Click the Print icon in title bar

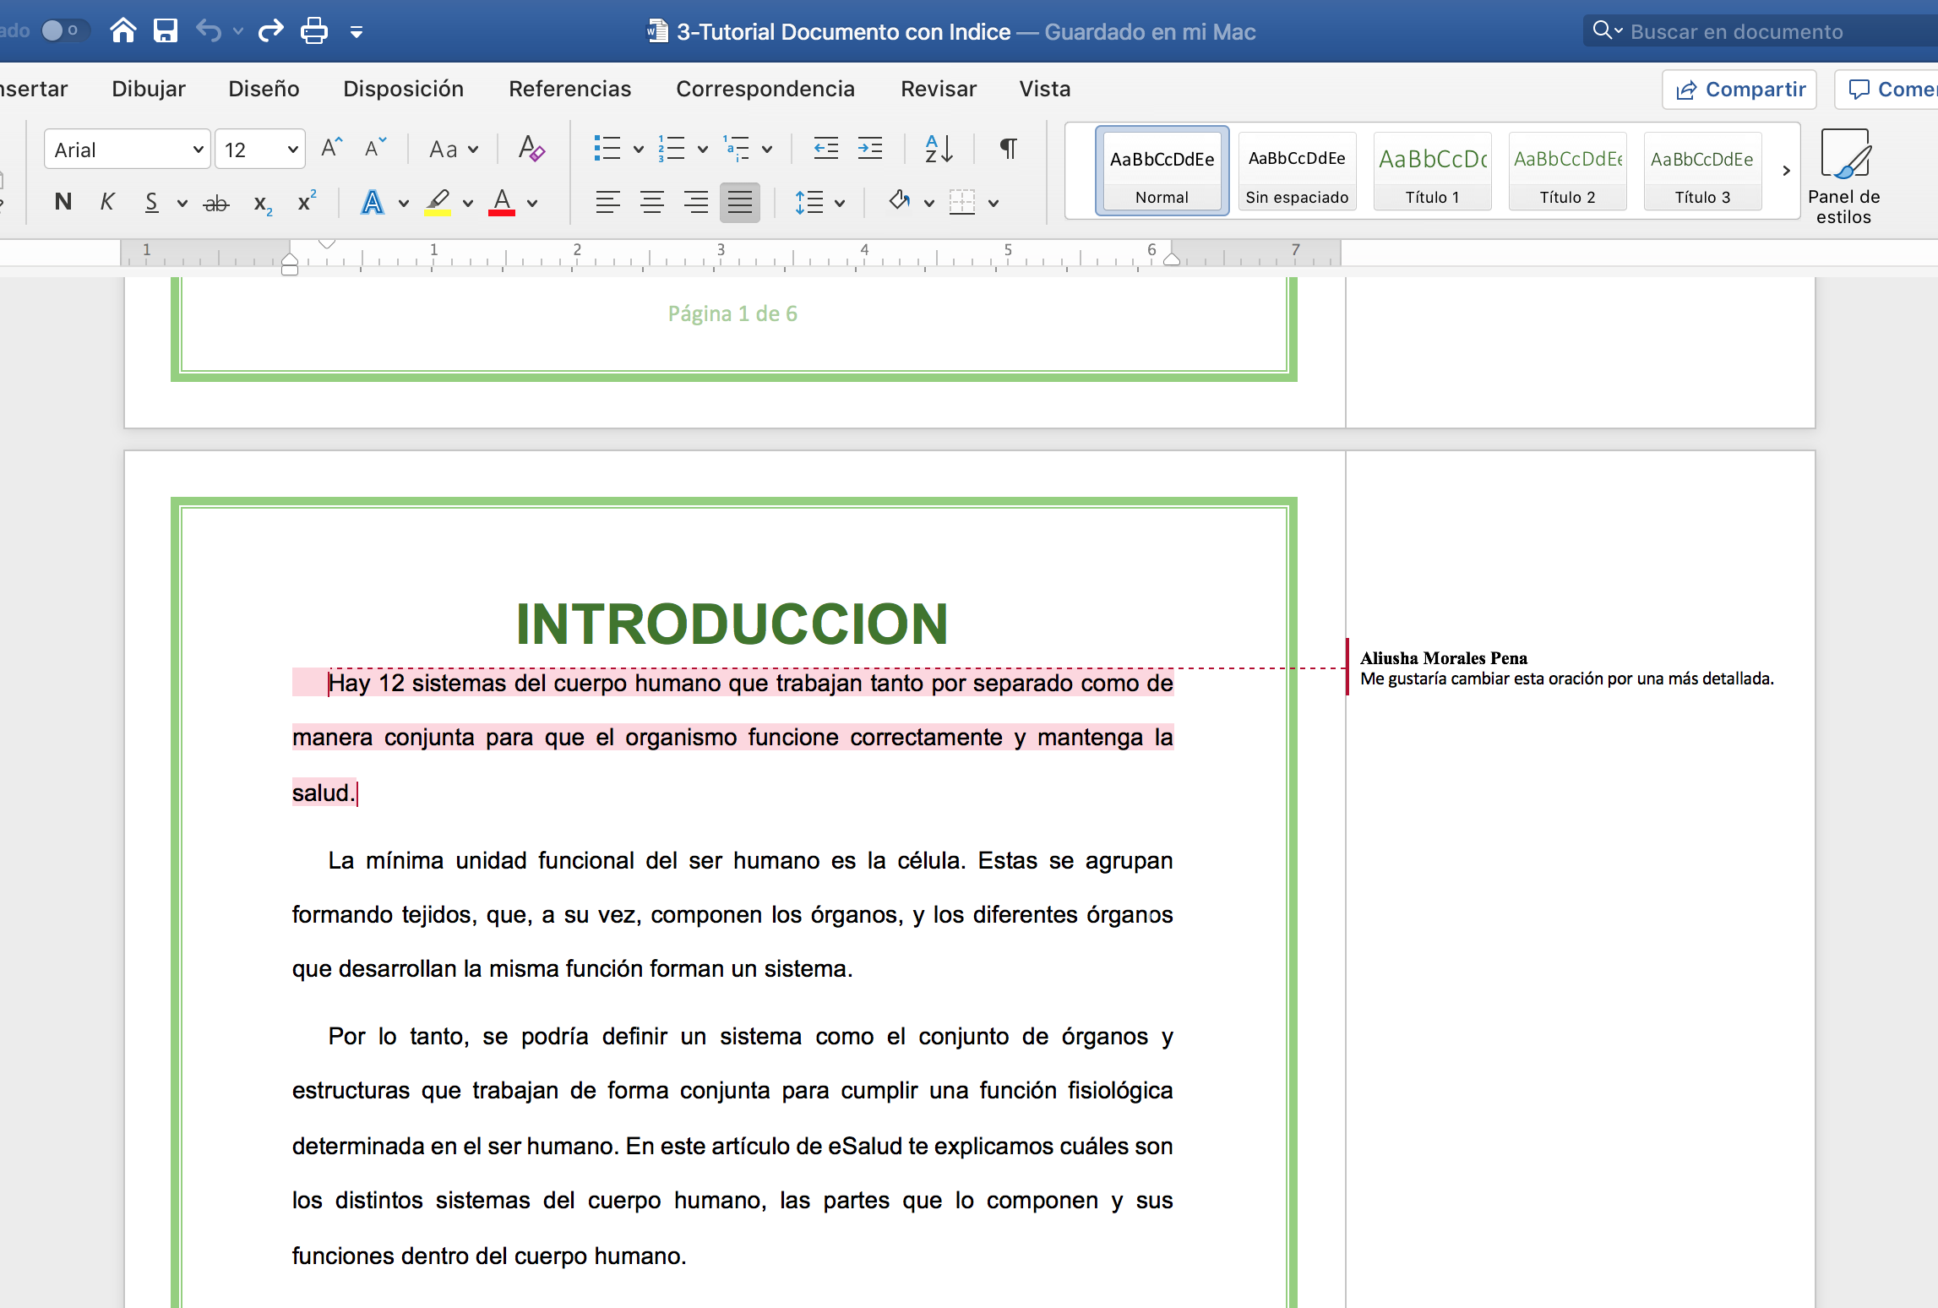pos(313,31)
